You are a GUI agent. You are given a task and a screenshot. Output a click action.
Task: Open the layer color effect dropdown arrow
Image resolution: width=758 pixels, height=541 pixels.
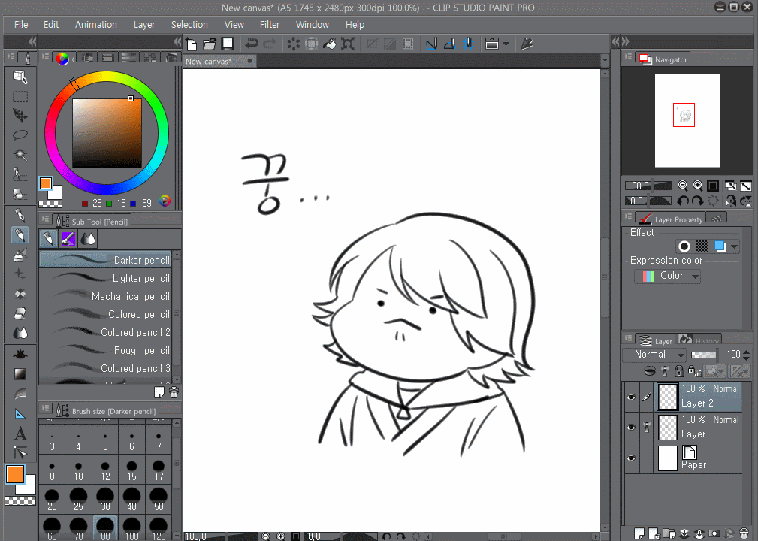click(734, 246)
